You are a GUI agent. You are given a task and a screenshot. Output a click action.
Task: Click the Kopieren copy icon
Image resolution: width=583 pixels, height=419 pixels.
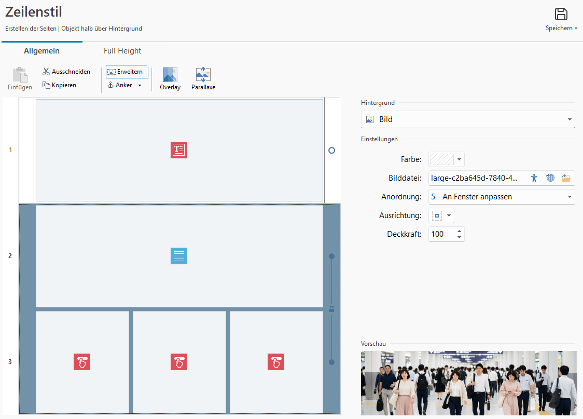46,85
